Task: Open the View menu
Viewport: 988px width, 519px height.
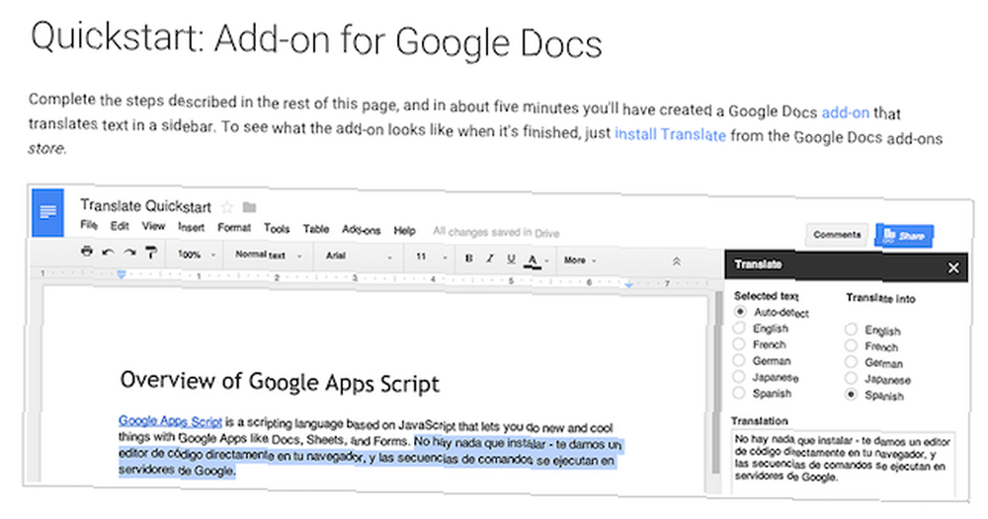Action: 153,226
